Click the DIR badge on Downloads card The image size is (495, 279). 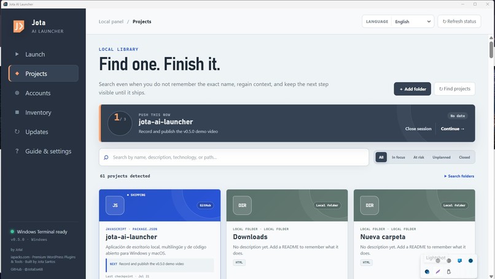242,205
